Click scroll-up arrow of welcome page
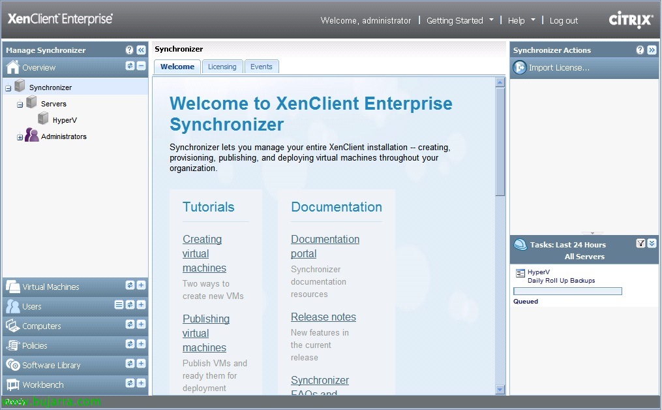The image size is (662, 410). coord(500,82)
